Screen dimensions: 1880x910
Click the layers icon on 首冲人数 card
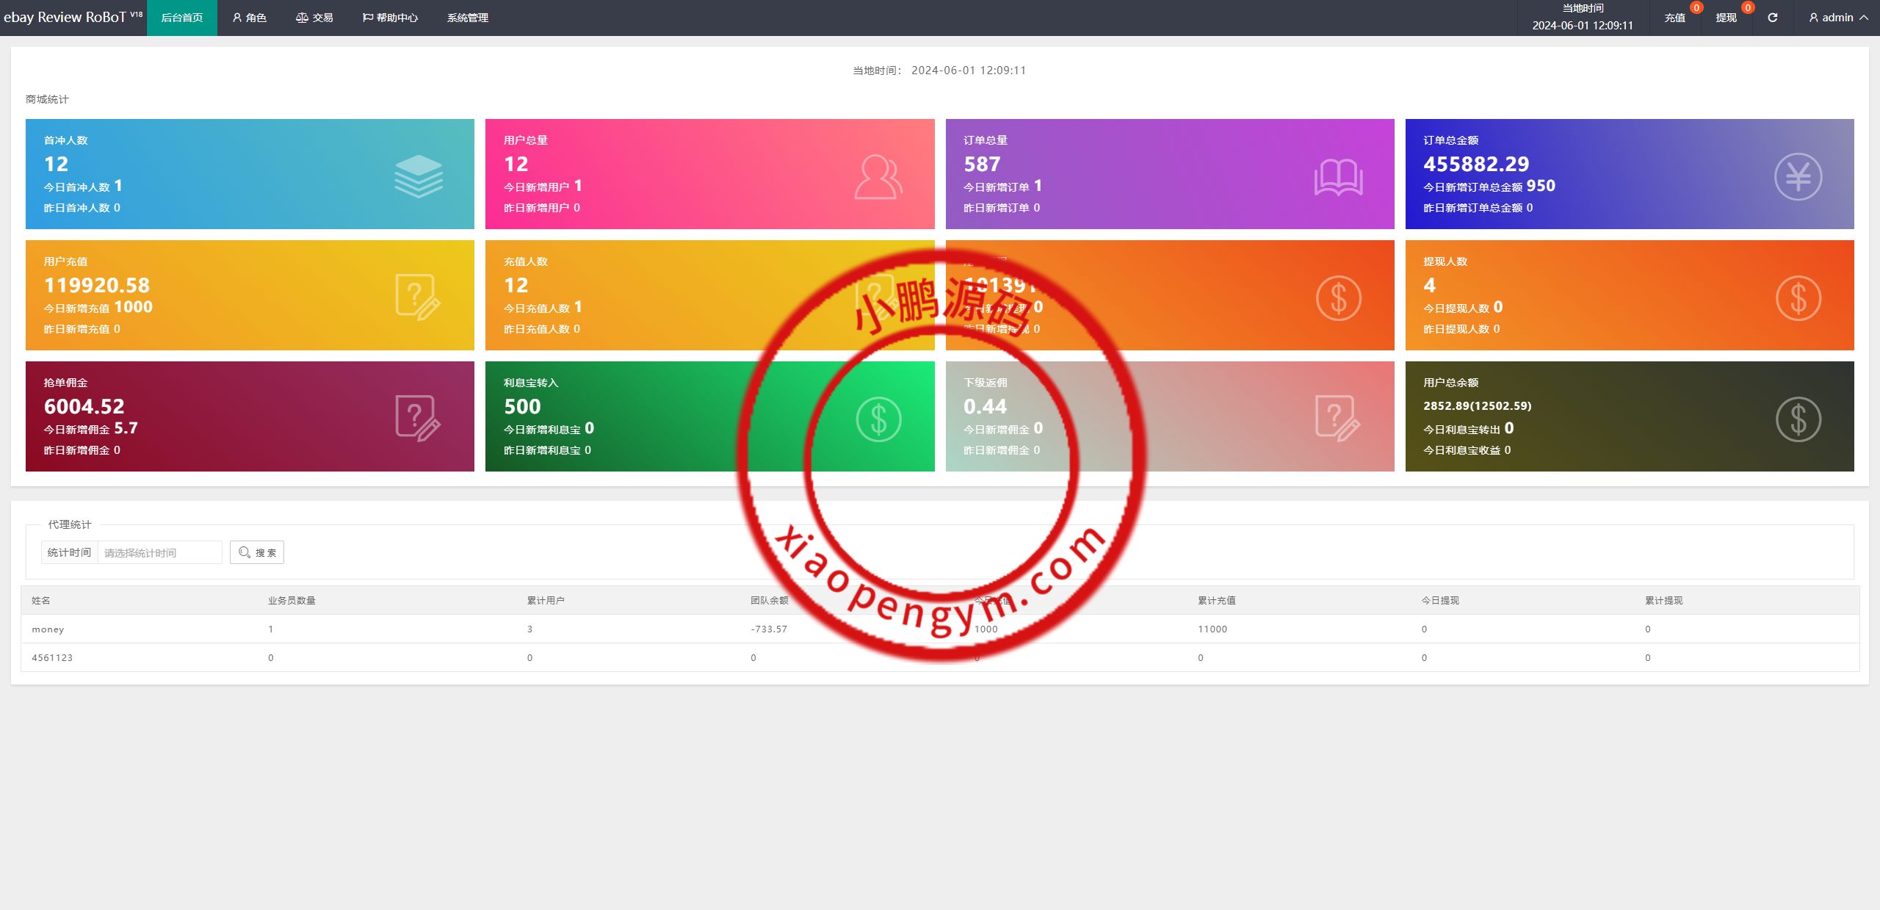(x=419, y=176)
